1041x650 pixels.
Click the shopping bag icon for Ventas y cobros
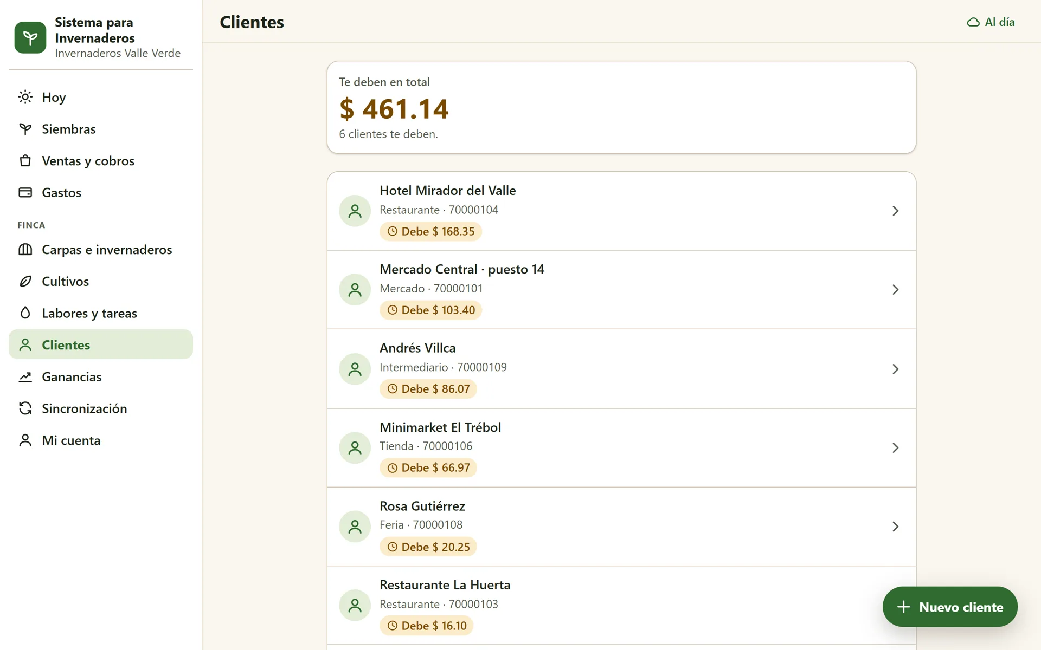pos(25,161)
